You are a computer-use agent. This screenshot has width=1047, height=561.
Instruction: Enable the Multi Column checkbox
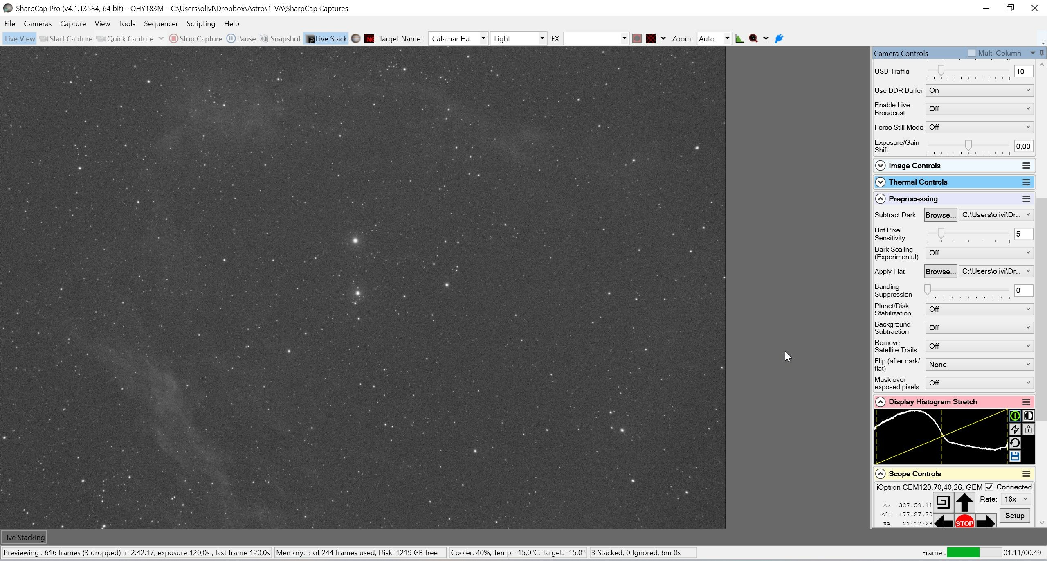coord(972,53)
